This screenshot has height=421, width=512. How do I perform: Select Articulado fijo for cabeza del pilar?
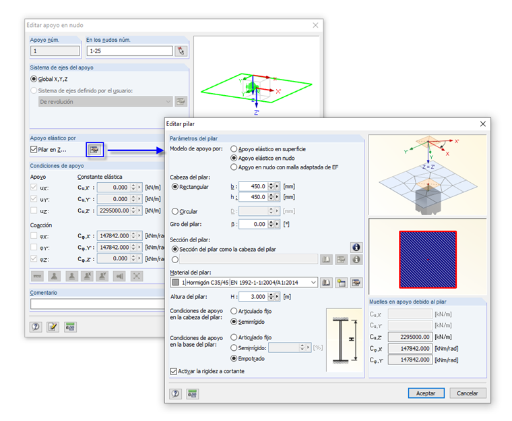point(234,311)
